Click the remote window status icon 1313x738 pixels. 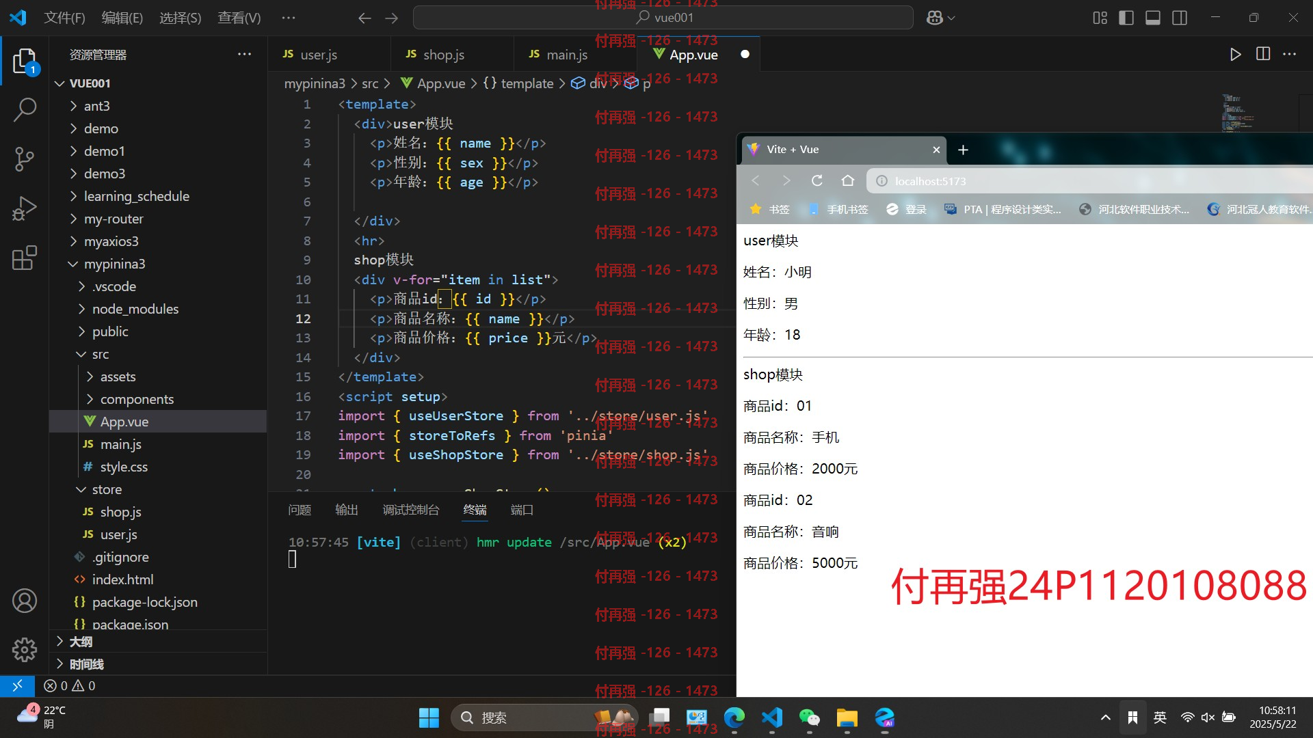coord(17,685)
